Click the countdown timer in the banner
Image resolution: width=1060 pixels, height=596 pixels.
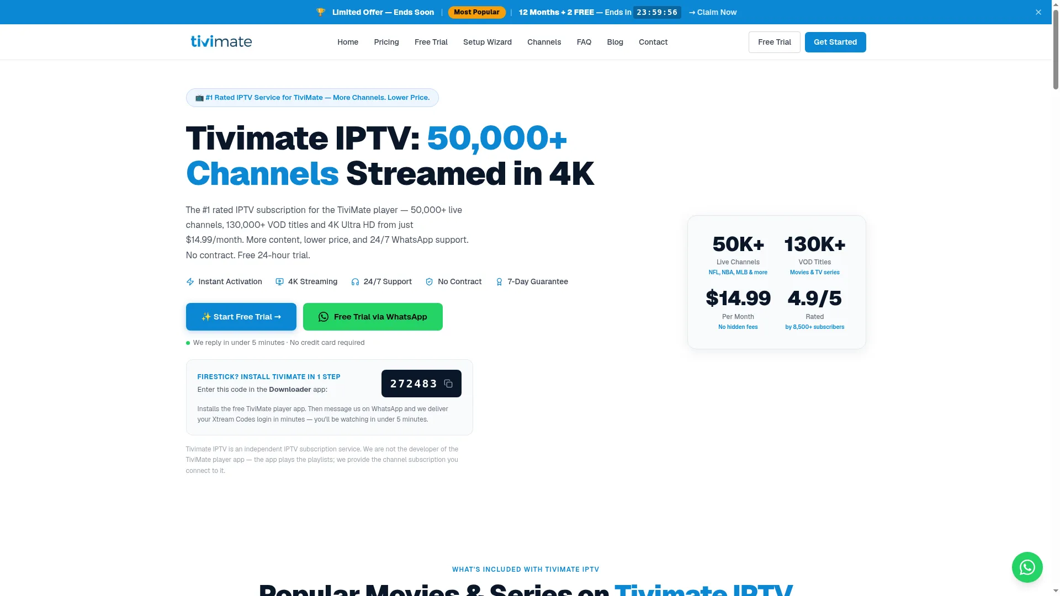pyautogui.click(x=657, y=13)
